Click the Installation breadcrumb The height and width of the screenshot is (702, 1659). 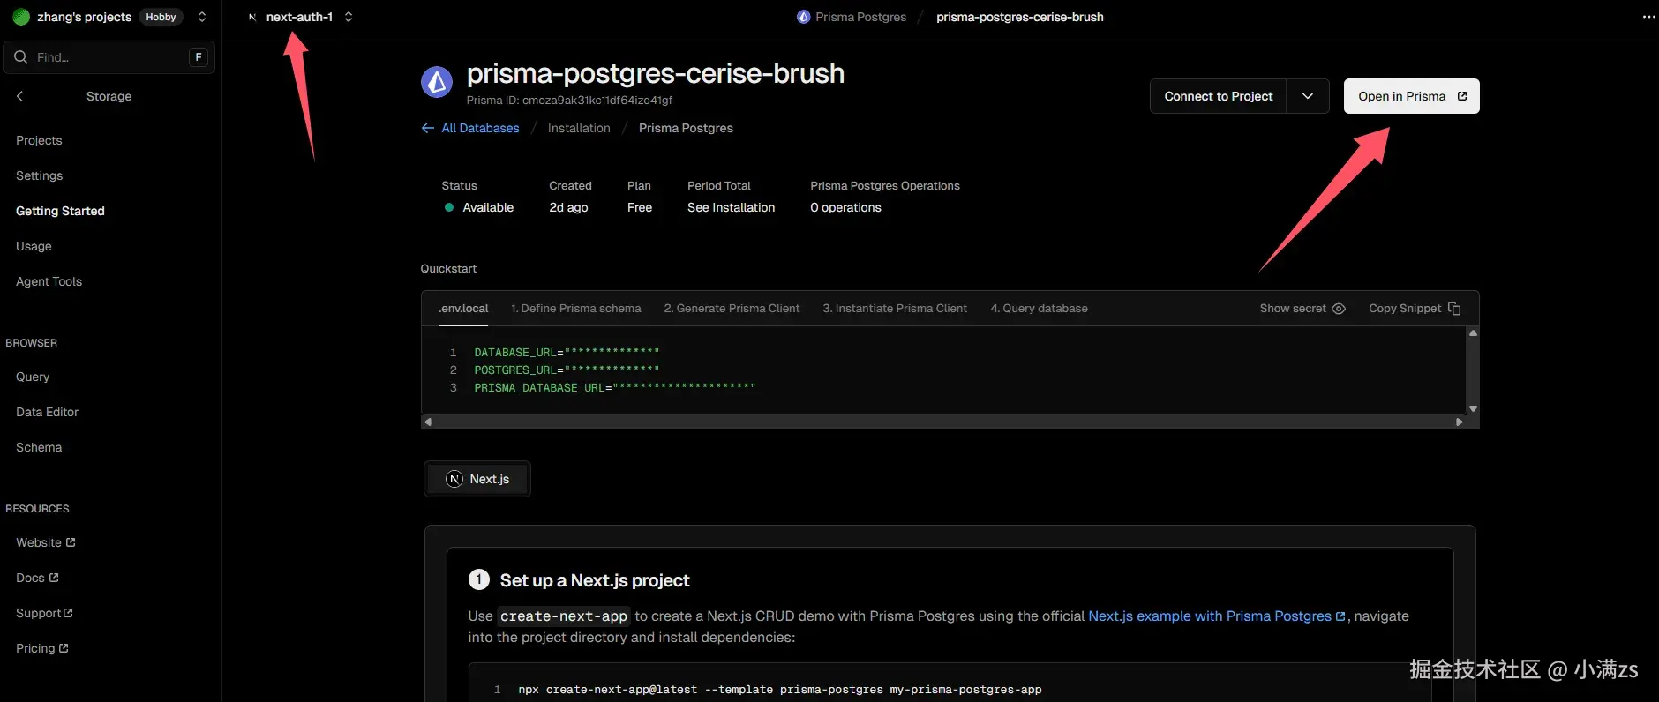point(579,128)
